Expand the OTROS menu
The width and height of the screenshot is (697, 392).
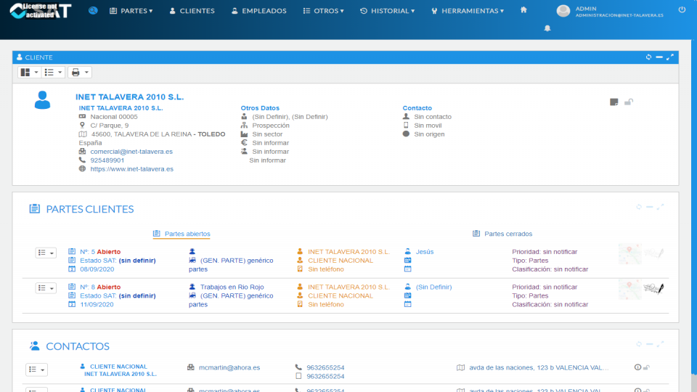324,11
